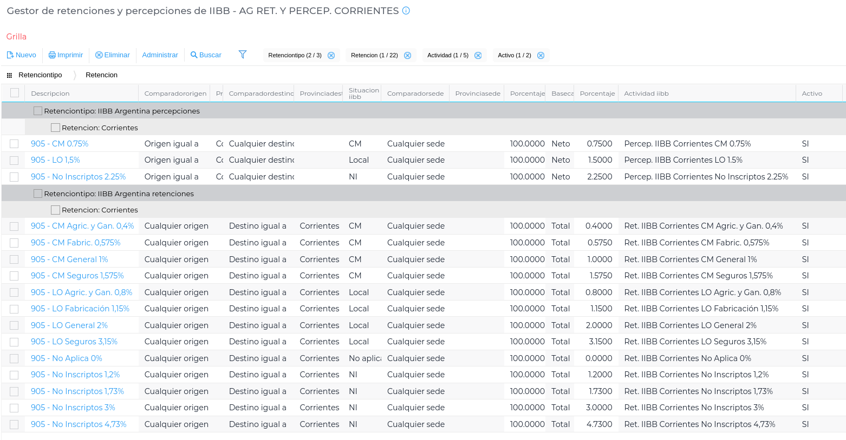Image resolution: width=846 pixels, height=440 pixels.
Task: Click Eliminar to delete selection
Action: [x=112, y=55]
